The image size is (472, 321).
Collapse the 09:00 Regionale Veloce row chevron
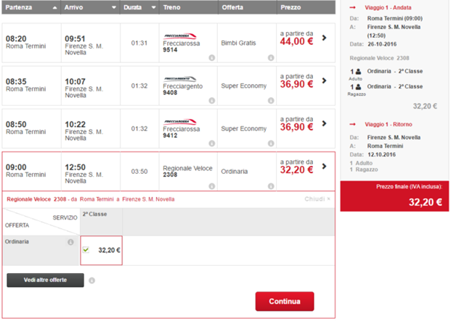324,167
